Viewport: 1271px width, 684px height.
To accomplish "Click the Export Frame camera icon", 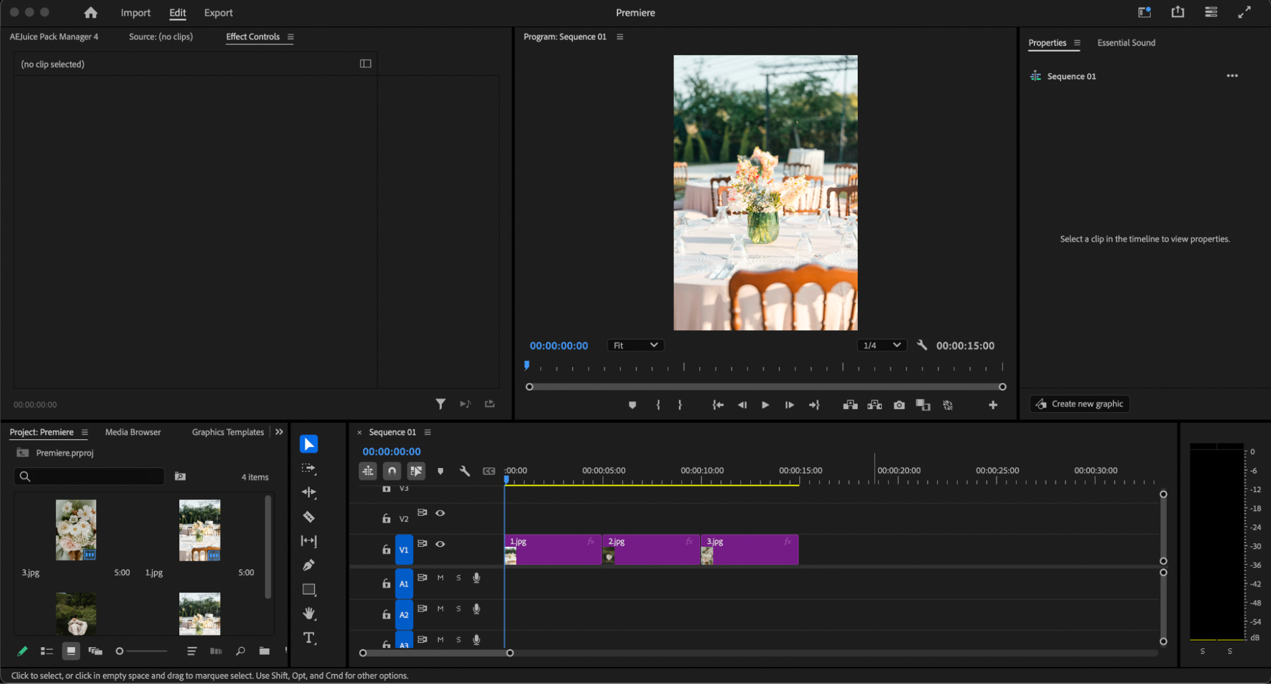I will (x=898, y=405).
